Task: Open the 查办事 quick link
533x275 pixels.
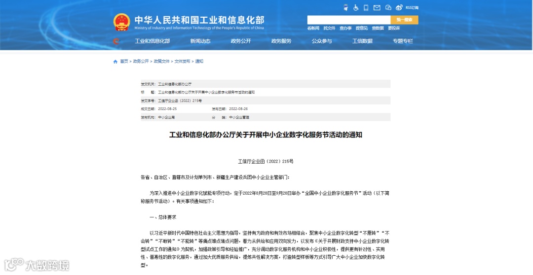Action: point(345,28)
